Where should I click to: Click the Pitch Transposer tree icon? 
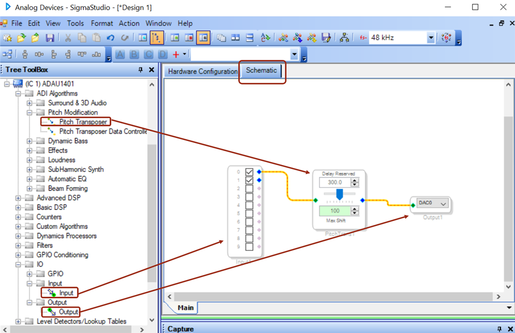pos(50,122)
